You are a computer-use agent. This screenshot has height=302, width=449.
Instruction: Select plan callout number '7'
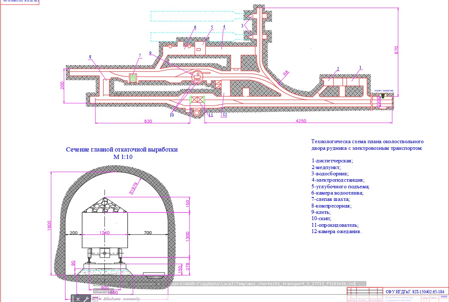pos(140,56)
